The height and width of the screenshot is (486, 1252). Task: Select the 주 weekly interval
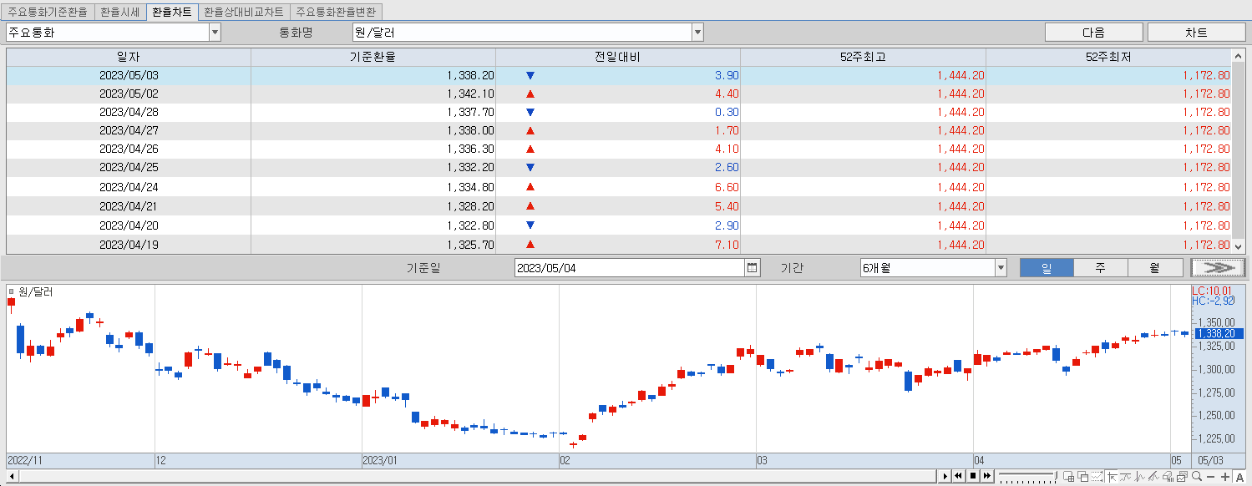coord(1101,268)
